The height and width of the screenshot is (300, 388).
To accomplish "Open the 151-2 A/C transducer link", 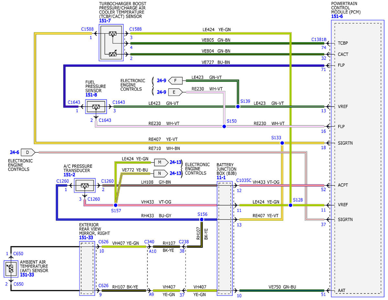I will [x=70, y=174].
